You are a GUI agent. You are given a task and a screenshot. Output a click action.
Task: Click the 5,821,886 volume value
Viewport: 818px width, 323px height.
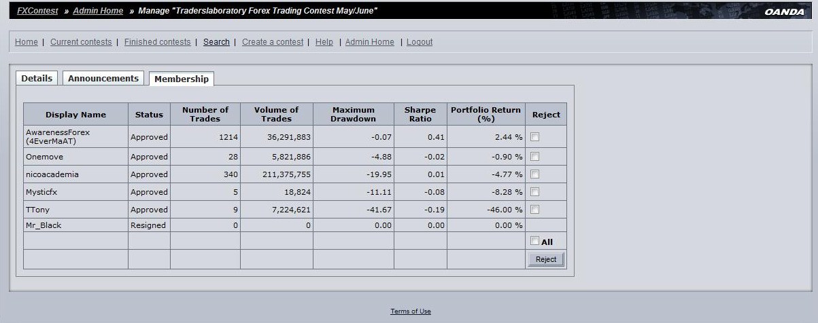pyautogui.click(x=292, y=157)
